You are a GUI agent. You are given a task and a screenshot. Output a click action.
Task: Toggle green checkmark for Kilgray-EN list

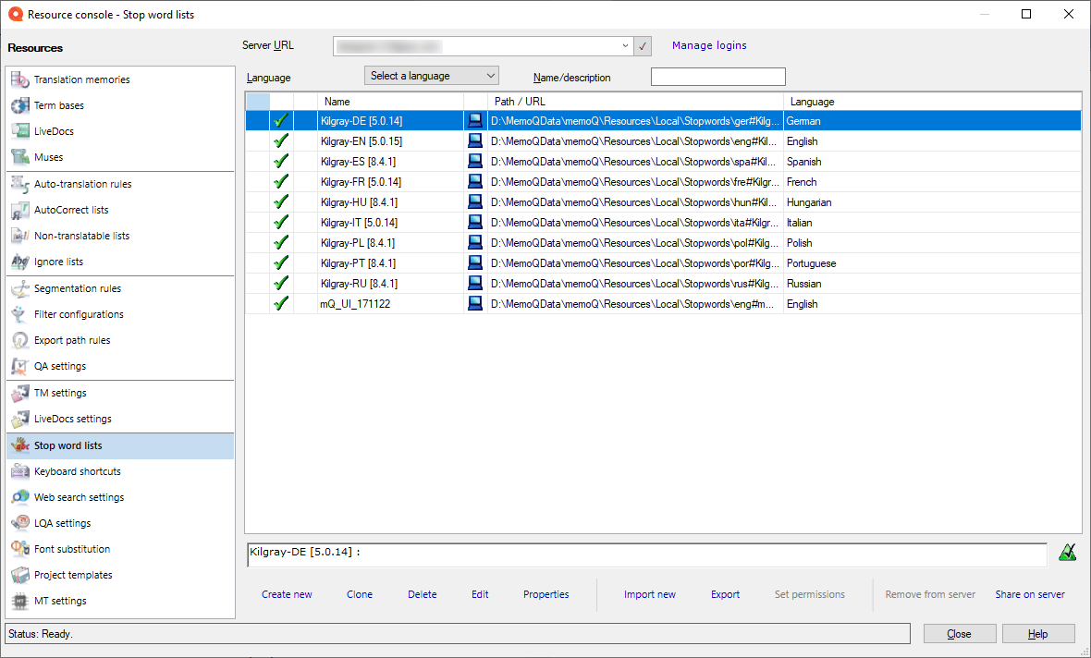click(281, 141)
